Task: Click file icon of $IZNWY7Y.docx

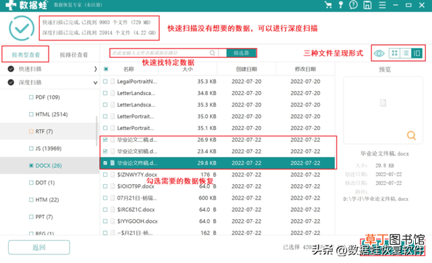Action: (x=113, y=175)
